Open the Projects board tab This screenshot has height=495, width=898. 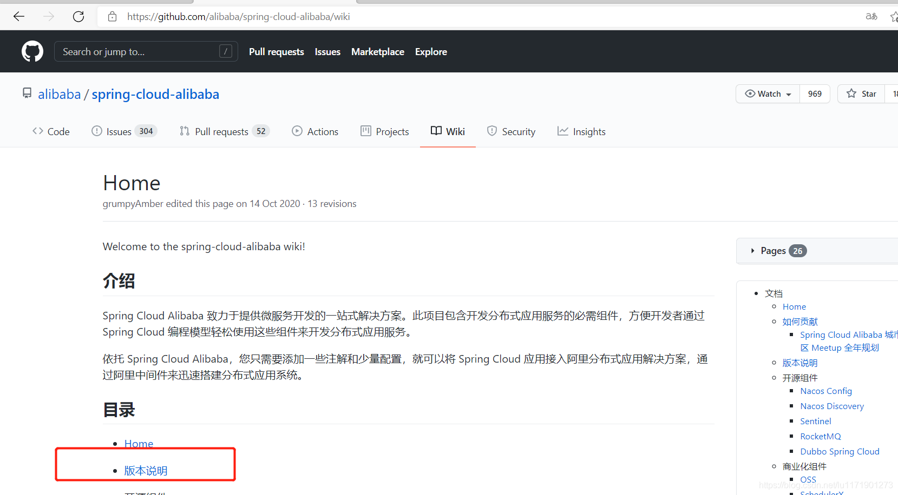384,131
